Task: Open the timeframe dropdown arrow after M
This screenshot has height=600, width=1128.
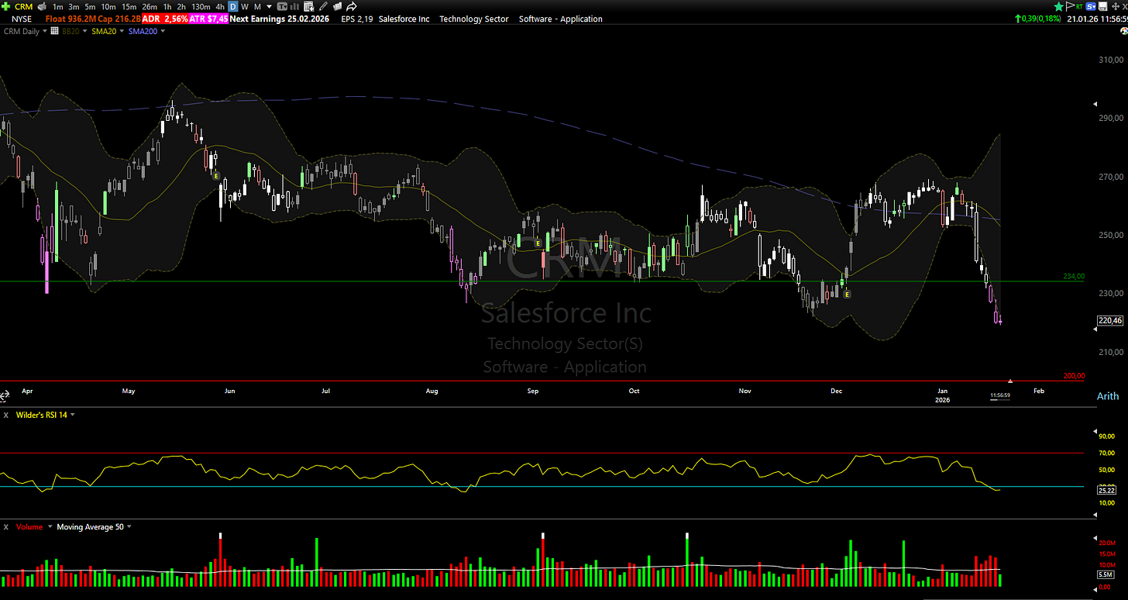Action: coord(269,7)
